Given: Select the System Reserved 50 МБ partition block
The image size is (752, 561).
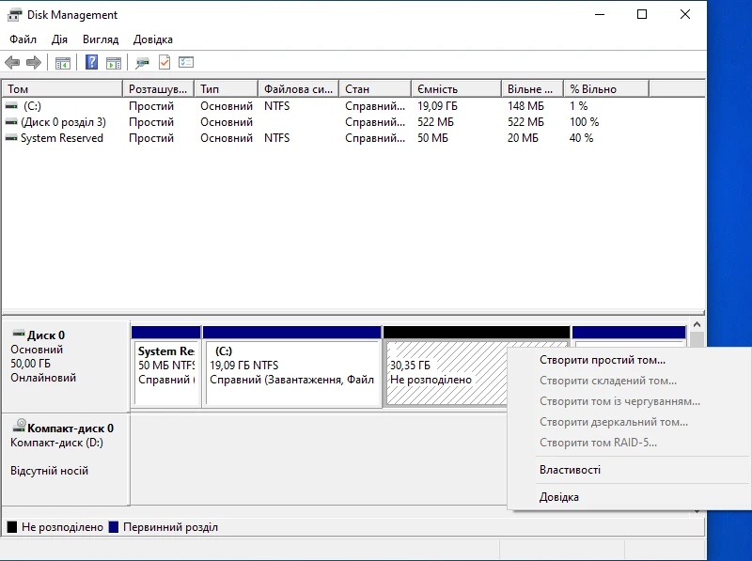Looking at the screenshot, I should point(166,366).
